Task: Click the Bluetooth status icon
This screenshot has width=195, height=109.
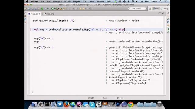Action: pyautogui.click(x=129, y=2)
